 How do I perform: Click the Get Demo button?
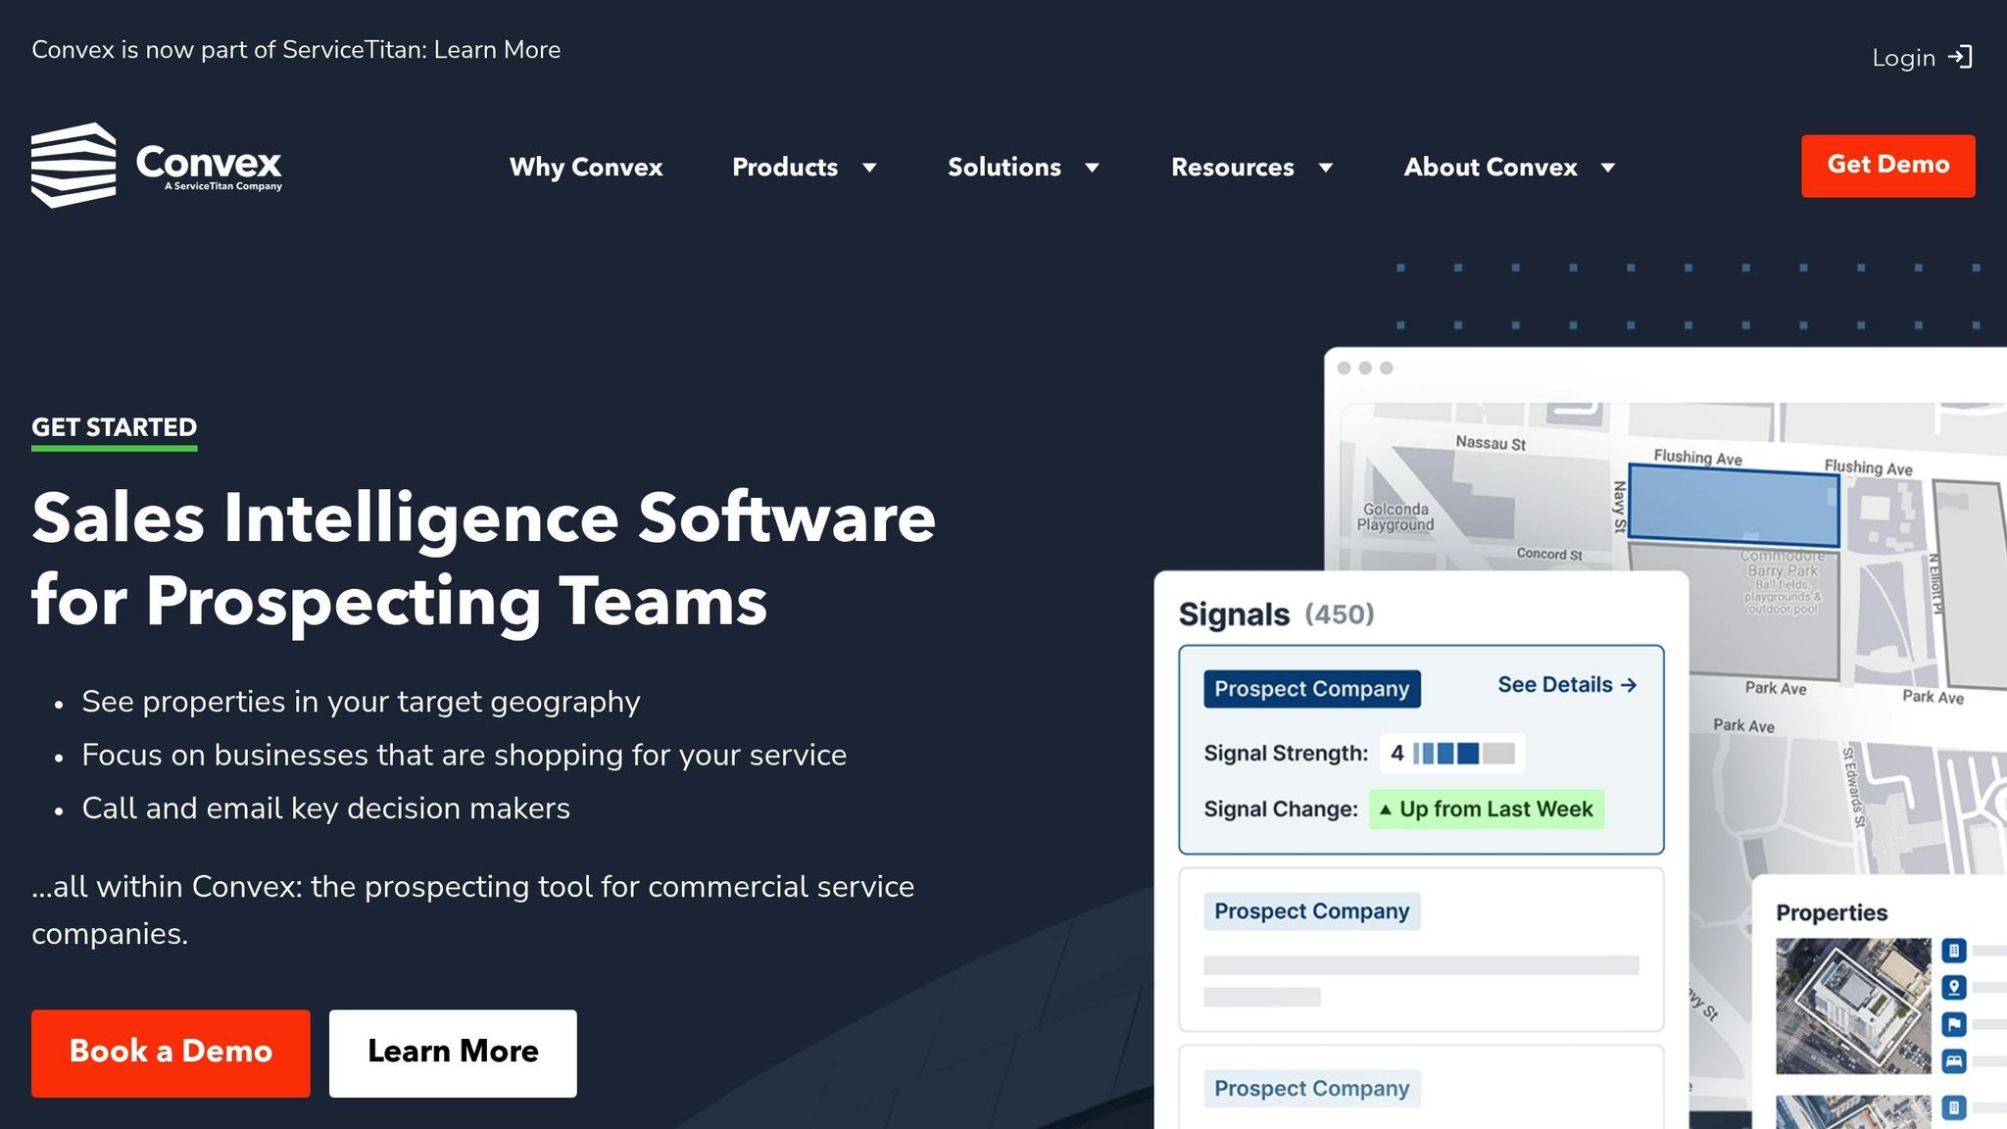[1887, 166]
